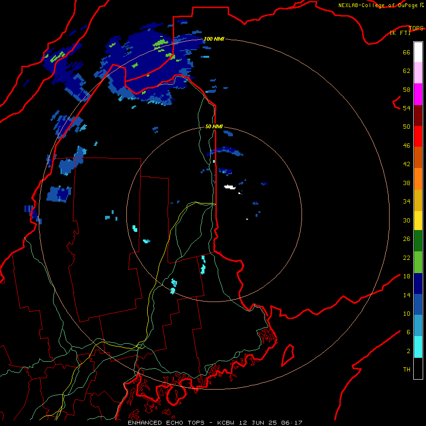The height and width of the screenshot is (426, 426).
Task: Click the 6 value on the legend
Action: click(x=408, y=332)
